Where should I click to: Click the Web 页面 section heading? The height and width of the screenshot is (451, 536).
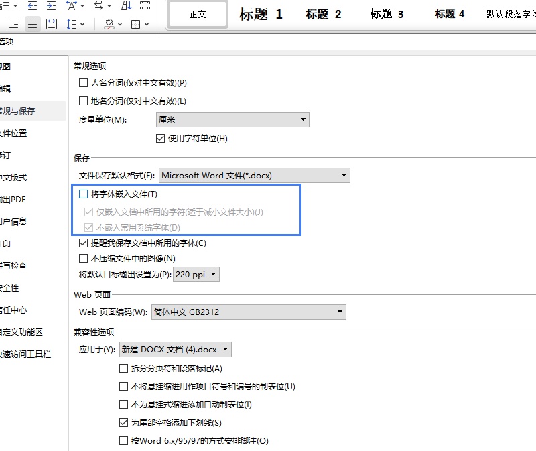pos(92,294)
